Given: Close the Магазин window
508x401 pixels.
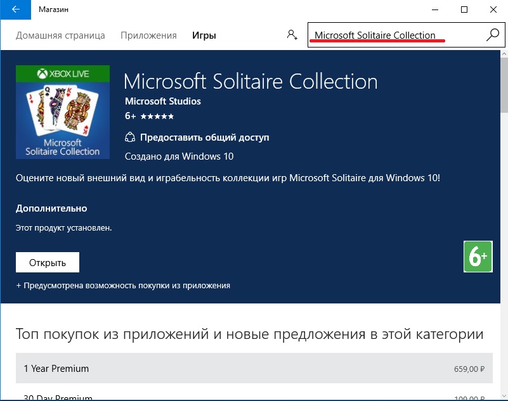Looking at the screenshot, I should point(493,10).
